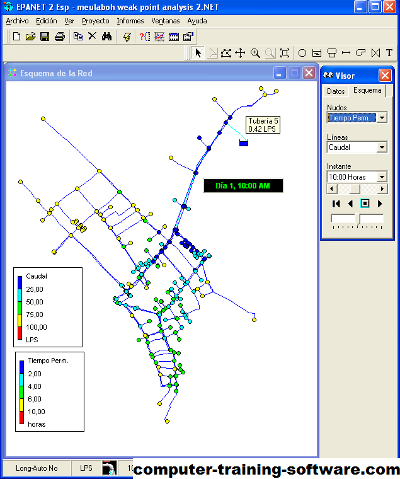This screenshot has height=479, width=400.
Task: Click the full extent view icon
Action: click(x=285, y=53)
